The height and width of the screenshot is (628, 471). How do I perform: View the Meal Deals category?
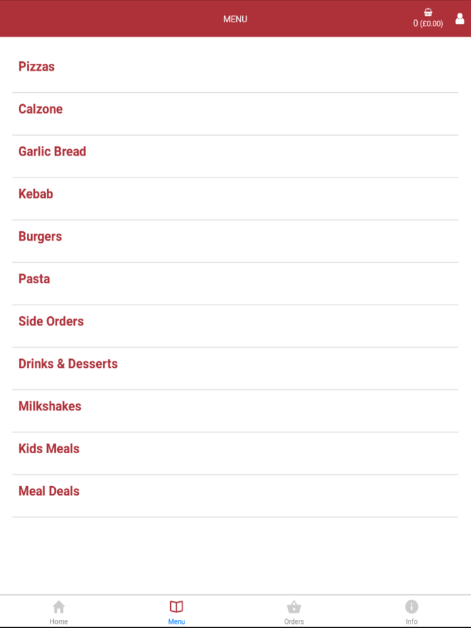tap(49, 490)
